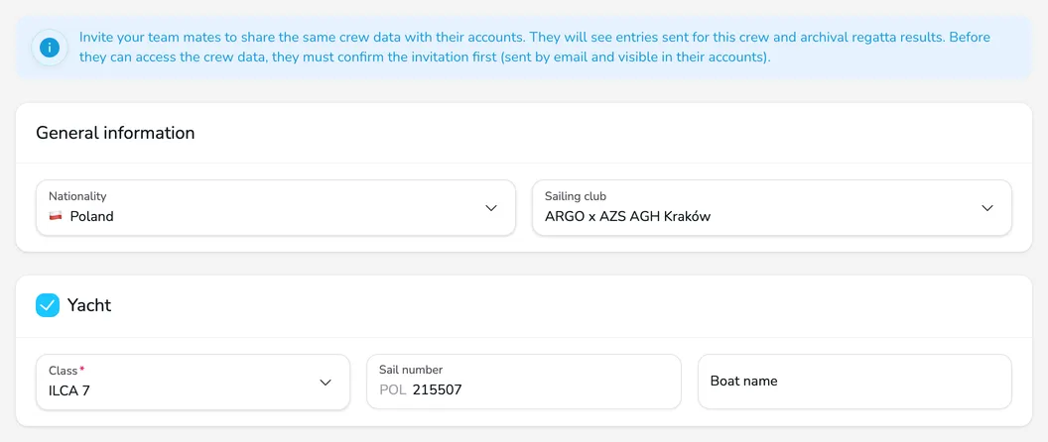Open the Sailing club dropdown
Viewport: 1048px width, 442px height.
(x=771, y=208)
